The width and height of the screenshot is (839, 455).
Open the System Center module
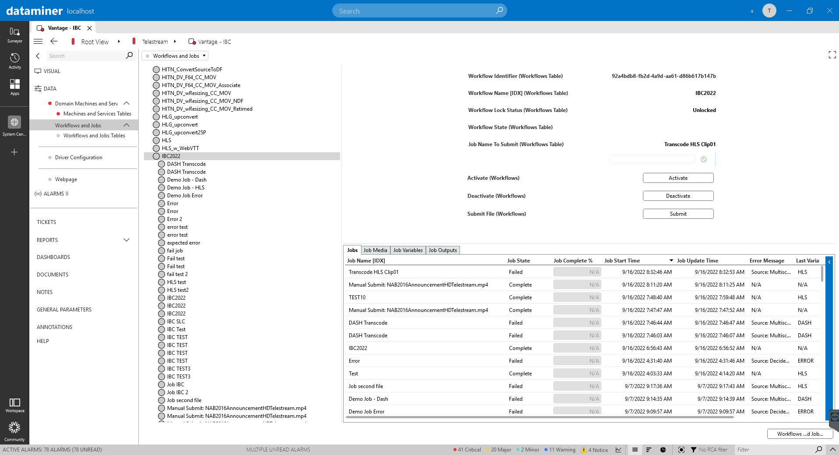(x=14, y=126)
